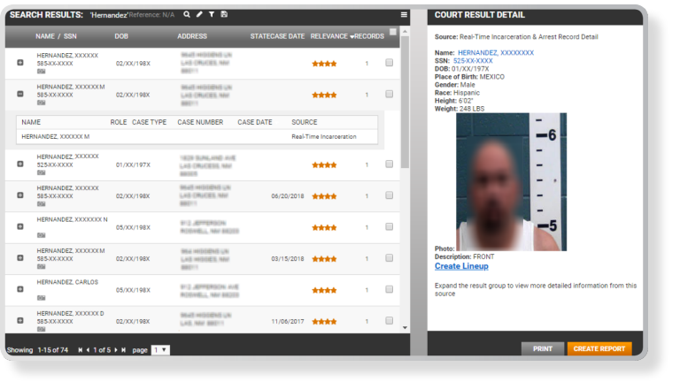The height and width of the screenshot is (382, 680).
Task: Check the box for the first Hernandez row
Action: click(389, 63)
